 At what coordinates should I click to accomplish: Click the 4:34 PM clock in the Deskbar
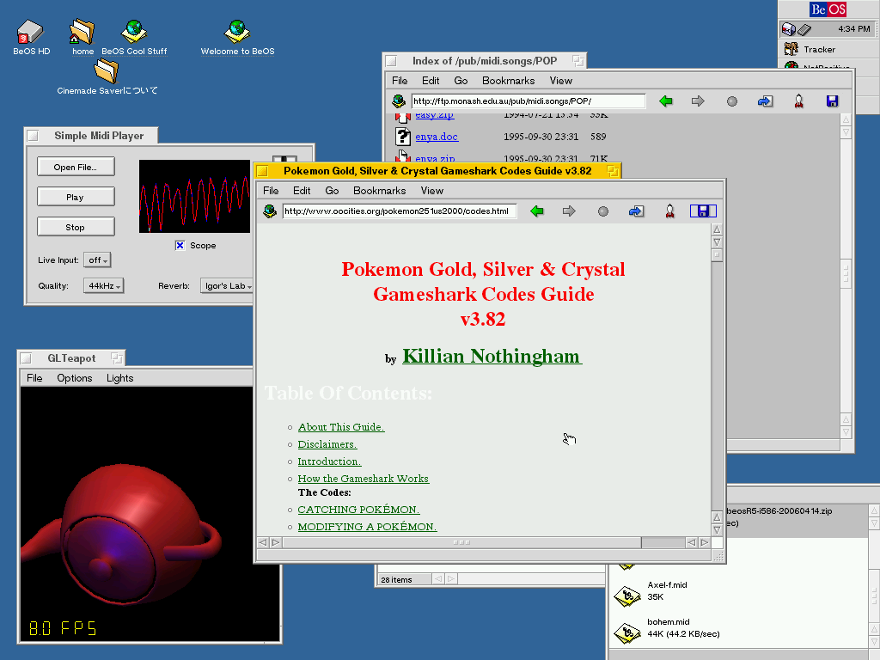point(854,29)
